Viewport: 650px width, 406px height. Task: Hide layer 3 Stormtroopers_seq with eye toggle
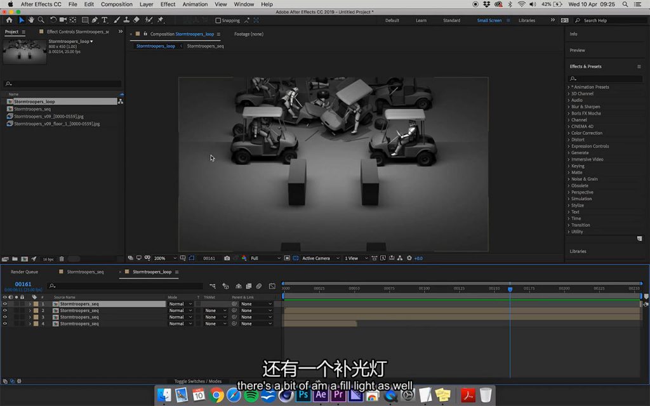[5, 317]
